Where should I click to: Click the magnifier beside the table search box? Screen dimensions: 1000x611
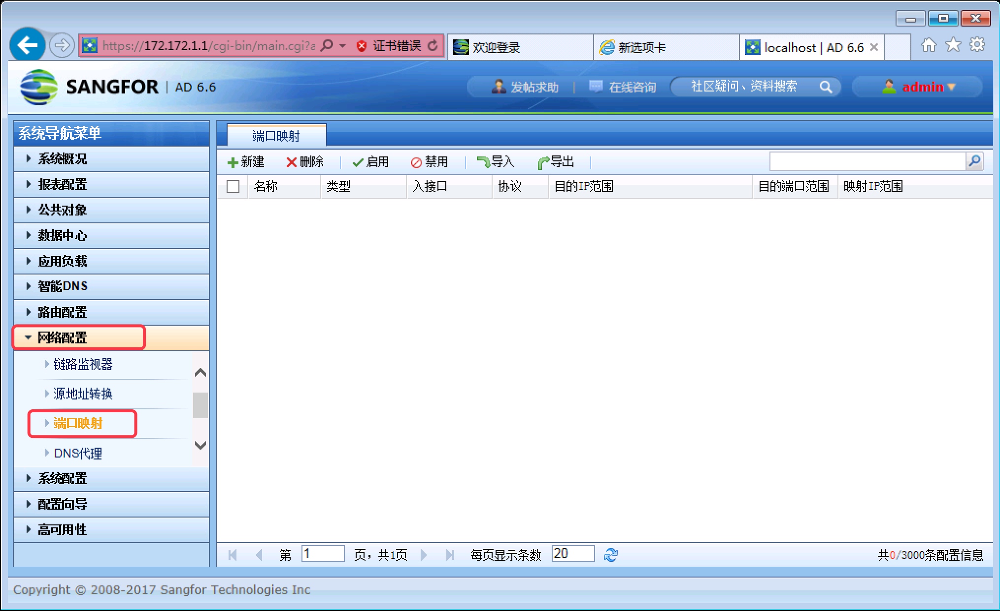pos(974,161)
